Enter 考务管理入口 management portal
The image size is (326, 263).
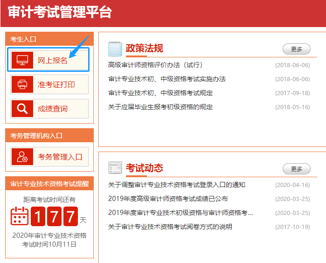coord(60,157)
